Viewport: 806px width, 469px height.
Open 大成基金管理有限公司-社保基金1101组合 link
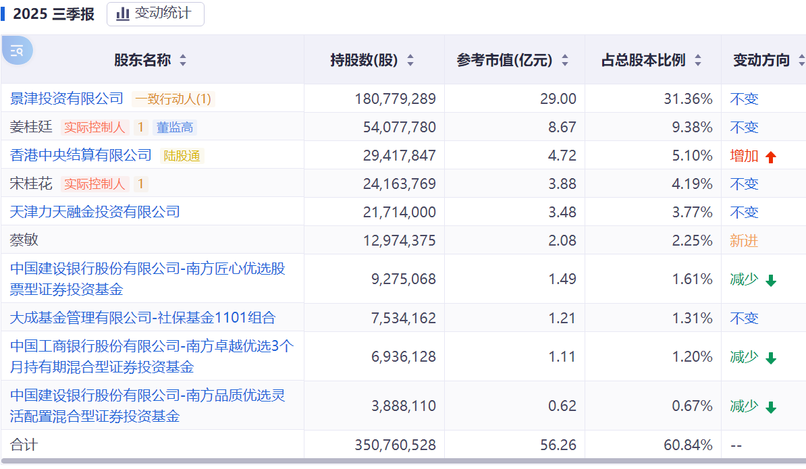pyautogui.click(x=143, y=318)
